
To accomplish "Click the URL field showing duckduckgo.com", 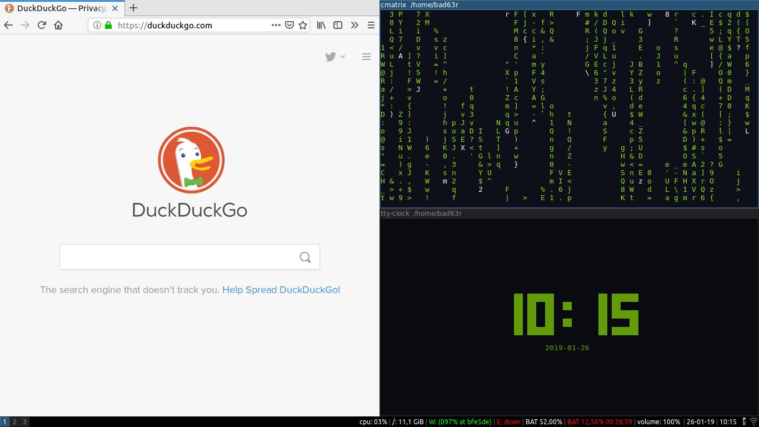I will (x=192, y=25).
